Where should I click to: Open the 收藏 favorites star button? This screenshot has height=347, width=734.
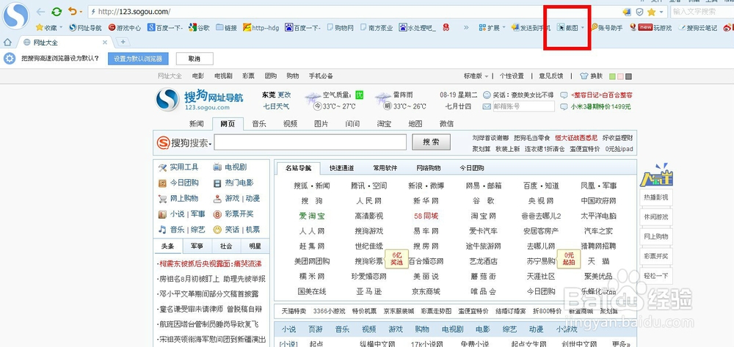(46, 28)
